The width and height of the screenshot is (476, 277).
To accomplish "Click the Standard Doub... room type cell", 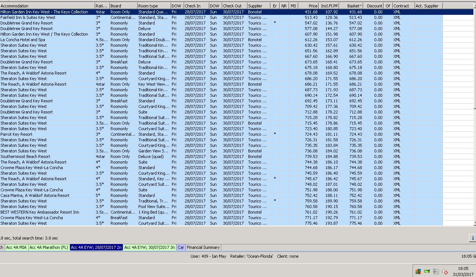I will (x=154, y=40).
